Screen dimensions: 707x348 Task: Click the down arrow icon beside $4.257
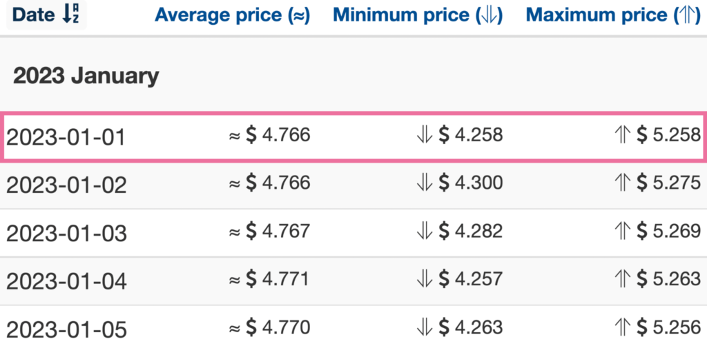pos(425,279)
